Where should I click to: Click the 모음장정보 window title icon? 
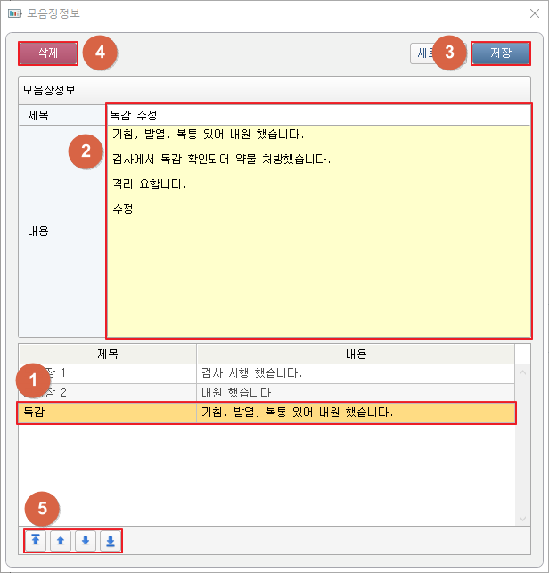point(14,12)
